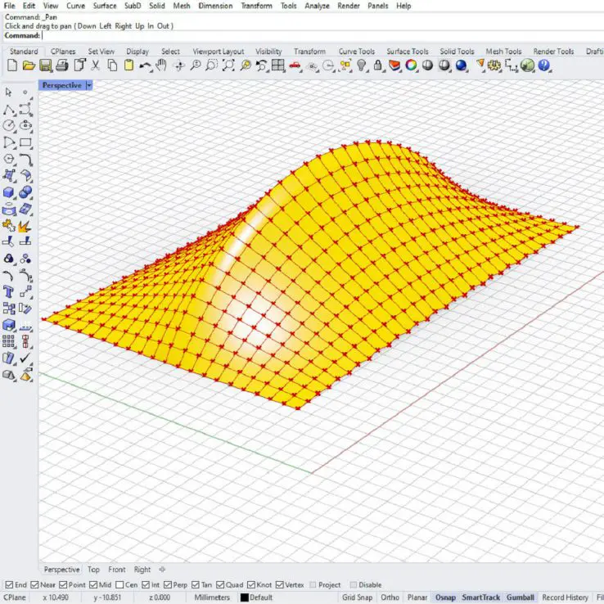Disable the End osnap checkbox

[9, 585]
